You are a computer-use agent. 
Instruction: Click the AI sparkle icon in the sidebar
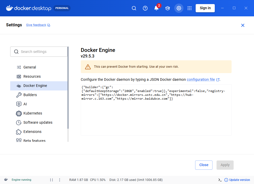(x=19, y=104)
